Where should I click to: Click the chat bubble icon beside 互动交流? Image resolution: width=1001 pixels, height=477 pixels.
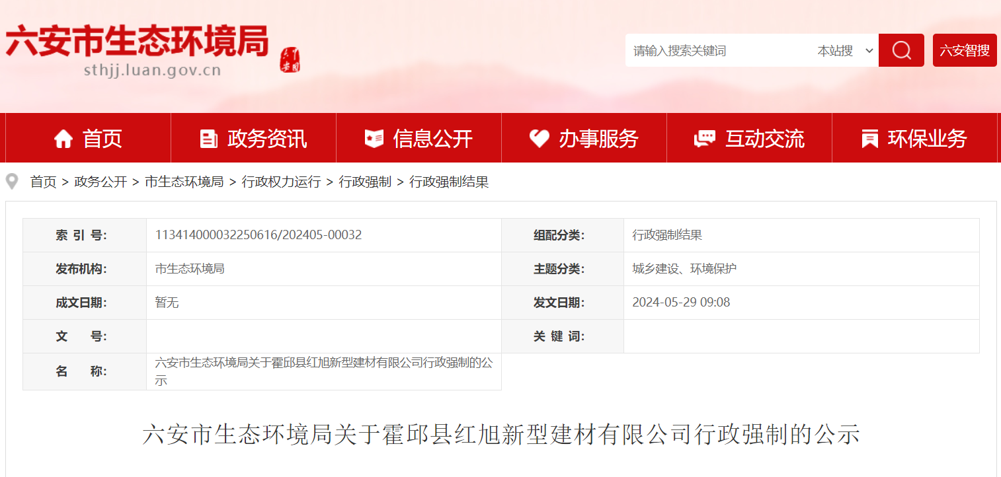[705, 139]
